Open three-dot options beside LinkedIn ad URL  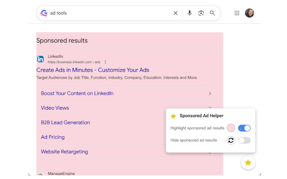coord(105,62)
